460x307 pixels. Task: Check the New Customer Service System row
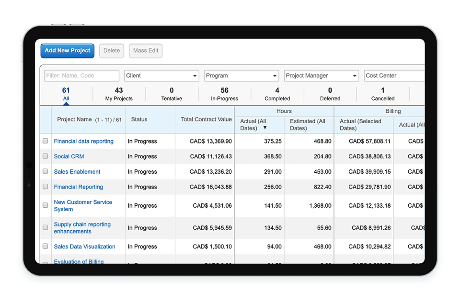[46, 205]
